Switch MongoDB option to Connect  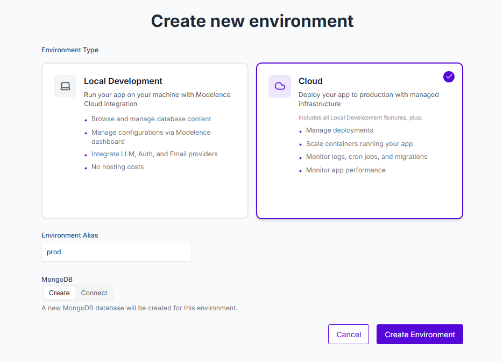point(94,293)
